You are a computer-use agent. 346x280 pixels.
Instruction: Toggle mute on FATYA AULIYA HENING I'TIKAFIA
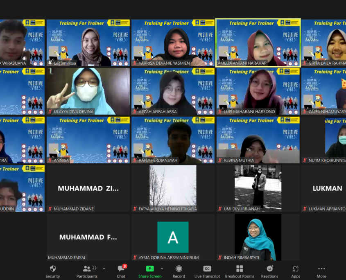[x=135, y=208]
